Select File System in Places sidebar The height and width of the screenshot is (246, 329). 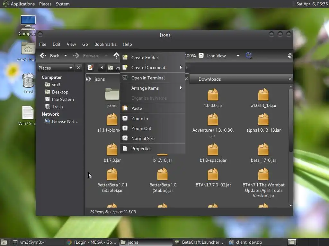coord(63,99)
